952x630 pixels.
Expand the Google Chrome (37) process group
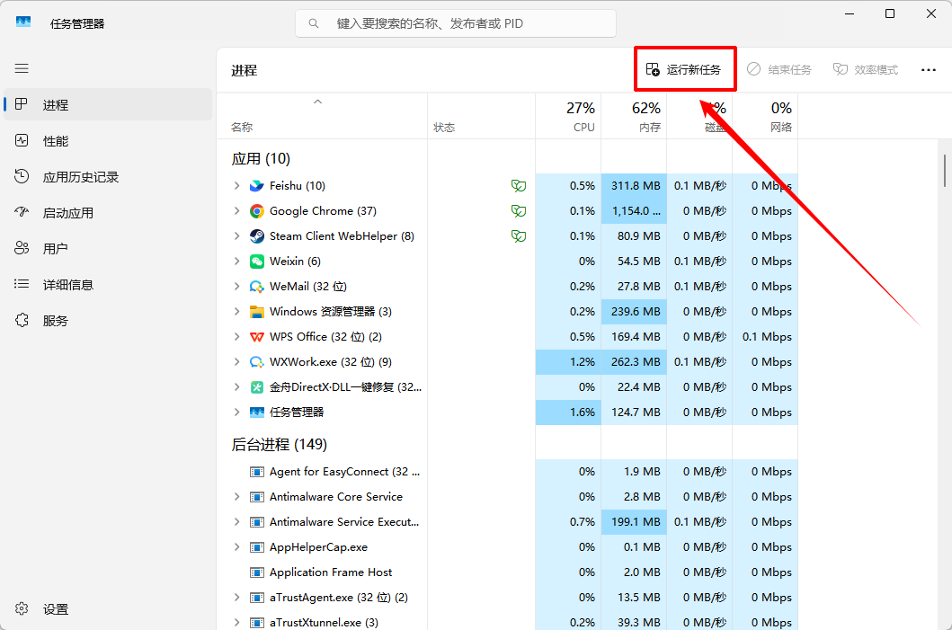[x=236, y=211]
